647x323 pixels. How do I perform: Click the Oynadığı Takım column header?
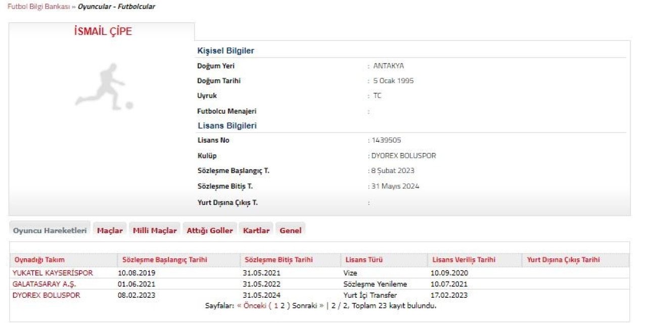41,259
